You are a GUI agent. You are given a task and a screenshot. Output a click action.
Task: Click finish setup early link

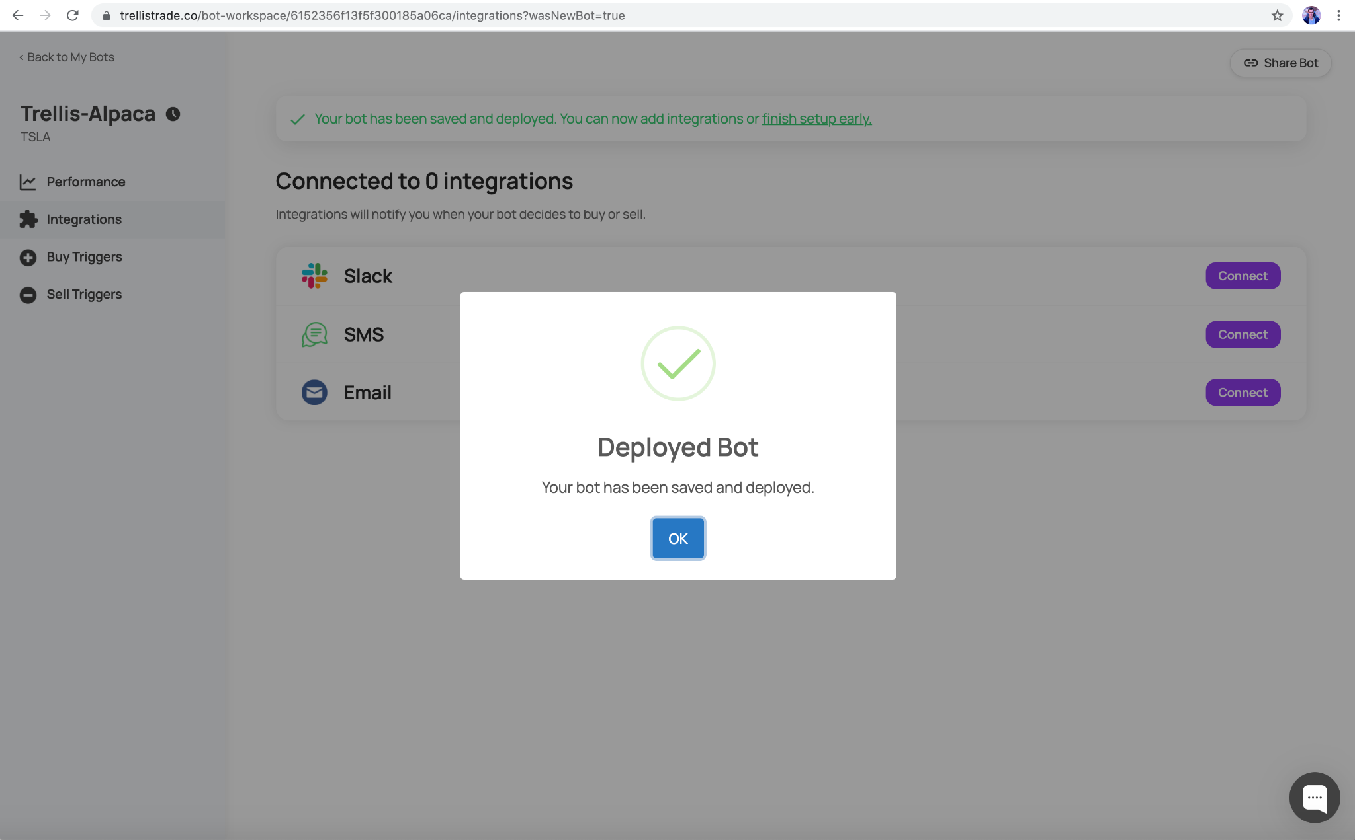coord(816,119)
